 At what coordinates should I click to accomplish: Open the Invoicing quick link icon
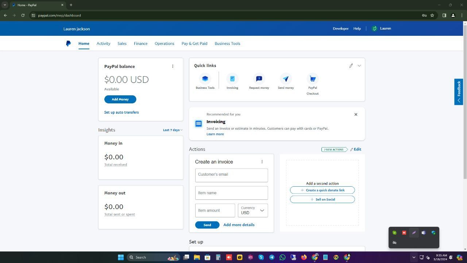coord(232,79)
